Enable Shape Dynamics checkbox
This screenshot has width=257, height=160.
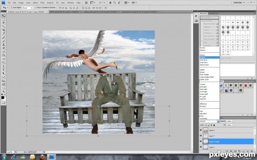pyautogui.click(x=202, y=24)
